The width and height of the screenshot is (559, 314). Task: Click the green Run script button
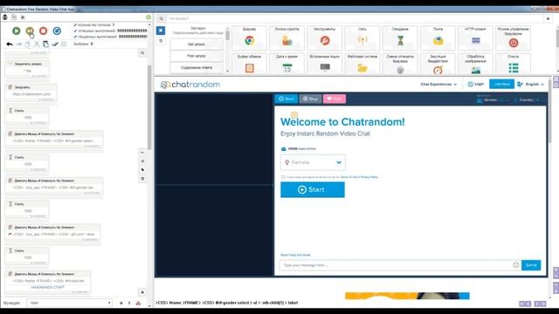click(17, 31)
